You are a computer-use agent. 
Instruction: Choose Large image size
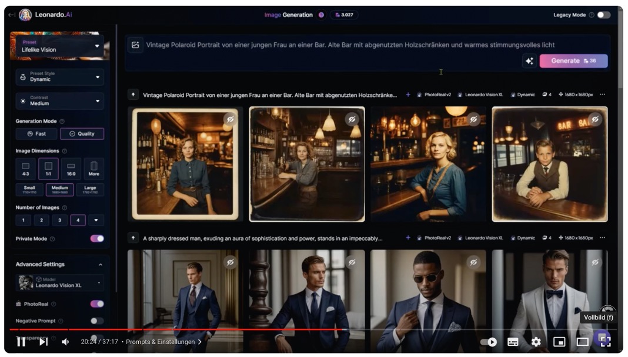(x=90, y=190)
